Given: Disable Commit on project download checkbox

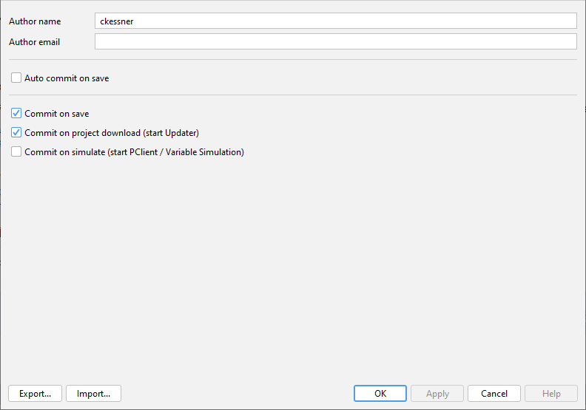Looking at the screenshot, I should pos(16,133).
